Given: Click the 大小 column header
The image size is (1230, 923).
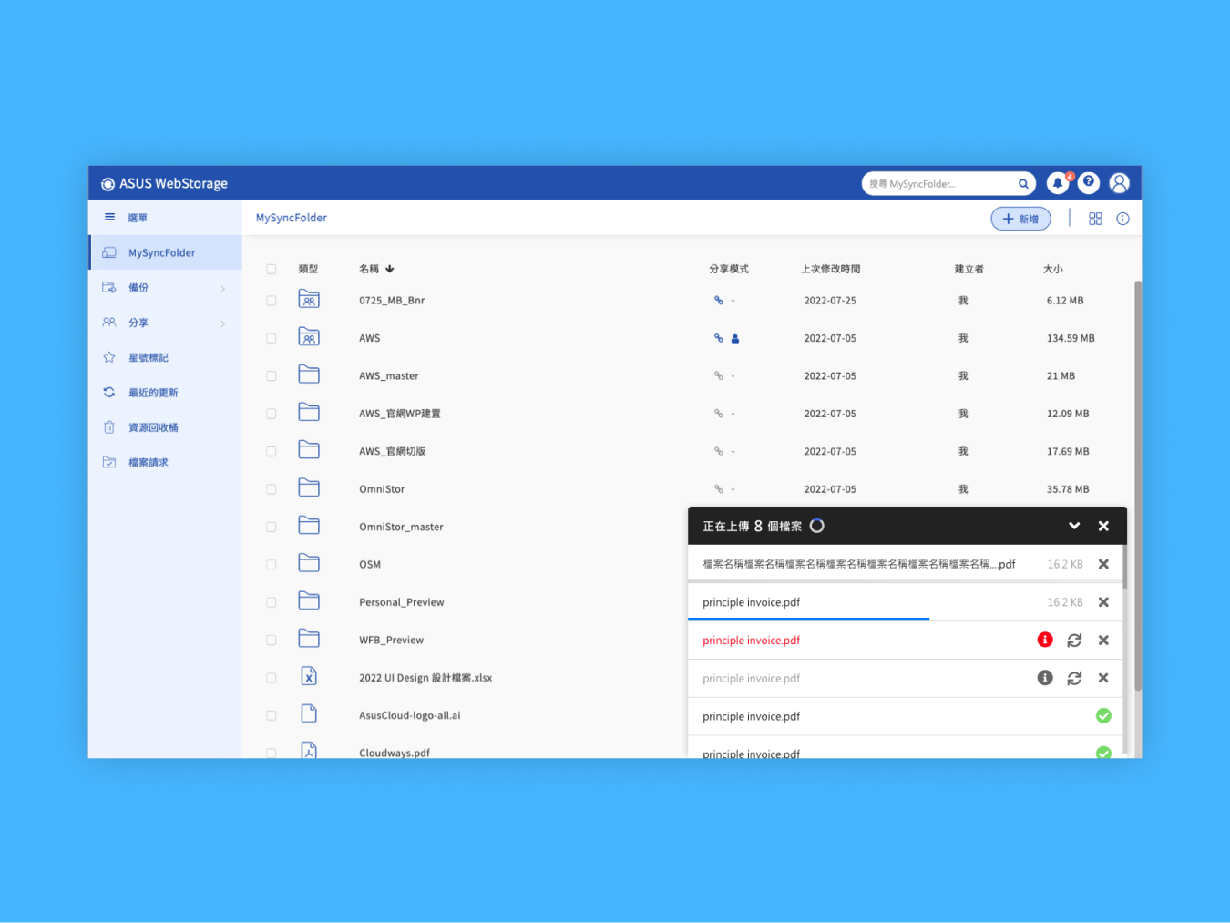Looking at the screenshot, I should 1053,269.
